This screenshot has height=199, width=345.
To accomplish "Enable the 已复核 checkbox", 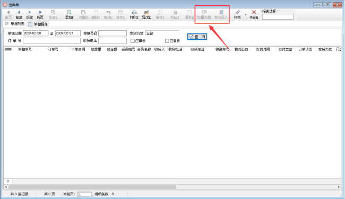I will click(167, 41).
